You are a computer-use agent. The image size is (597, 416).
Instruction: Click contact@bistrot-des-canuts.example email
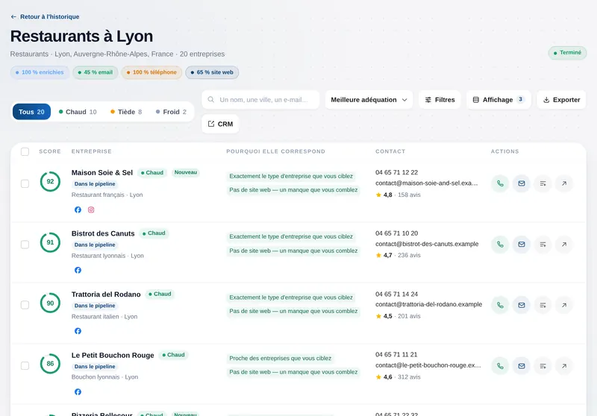pyautogui.click(x=427, y=244)
